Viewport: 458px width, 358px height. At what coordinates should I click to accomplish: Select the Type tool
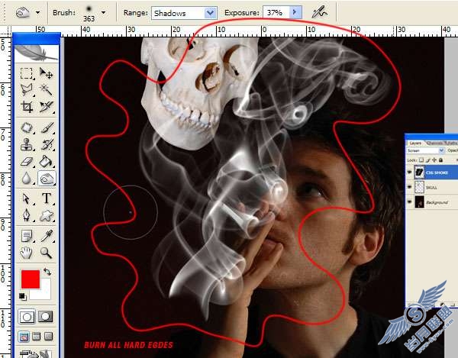pyautogui.click(x=46, y=198)
